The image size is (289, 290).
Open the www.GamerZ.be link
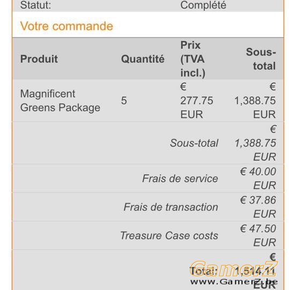tap(234, 282)
